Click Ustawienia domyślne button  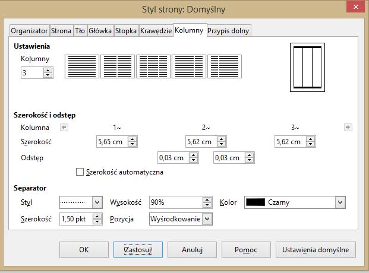[x=316, y=250]
